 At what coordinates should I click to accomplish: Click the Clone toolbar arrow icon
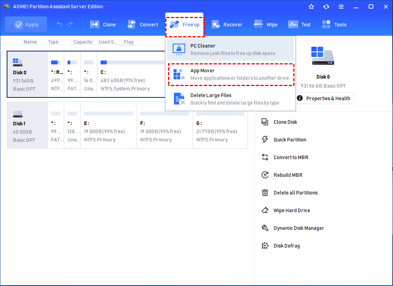(95, 24)
